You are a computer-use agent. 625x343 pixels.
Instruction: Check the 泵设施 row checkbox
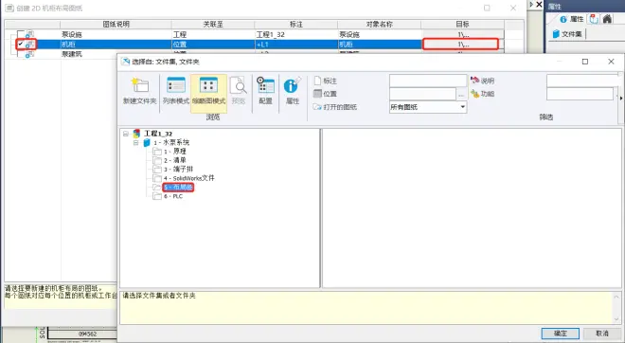[21, 35]
